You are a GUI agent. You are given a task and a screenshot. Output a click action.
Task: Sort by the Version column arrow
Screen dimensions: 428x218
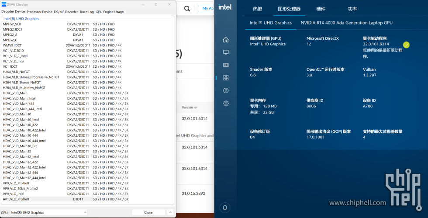[196, 107]
